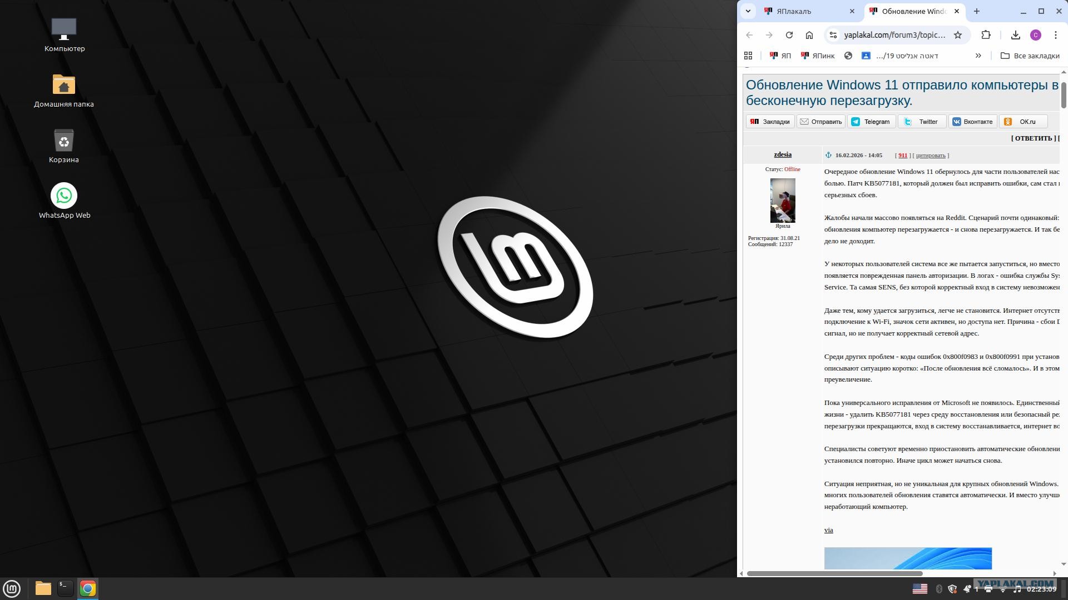Viewport: 1068px width, 600px height.
Task: Click the Закладки share button
Action: [x=770, y=122]
